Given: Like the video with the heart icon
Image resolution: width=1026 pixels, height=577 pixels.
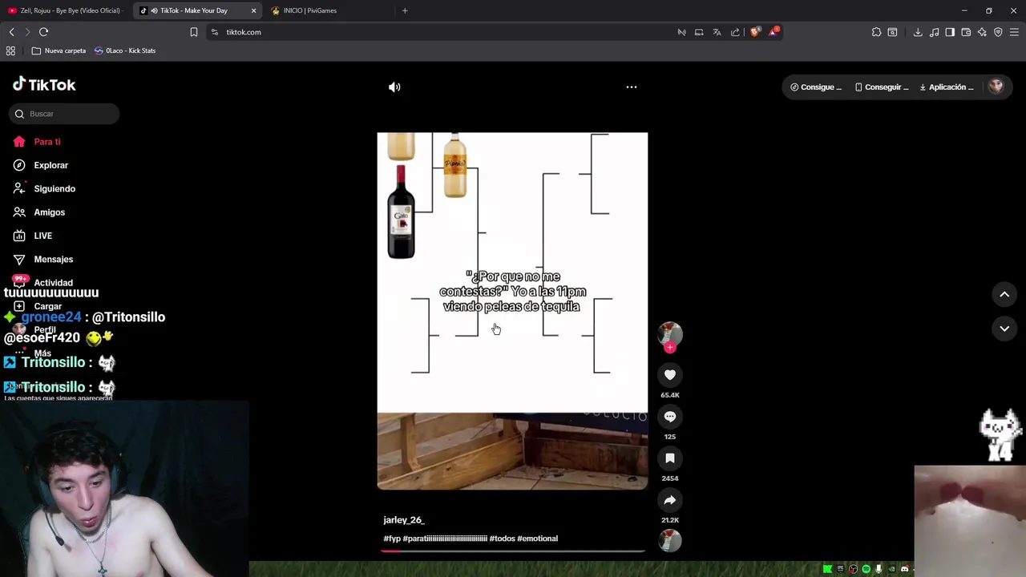Looking at the screenshot, I should tap(670, 374).
